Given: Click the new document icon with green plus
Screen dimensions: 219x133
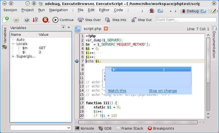Looking at the screenshot, I should [x=6, y=20].
